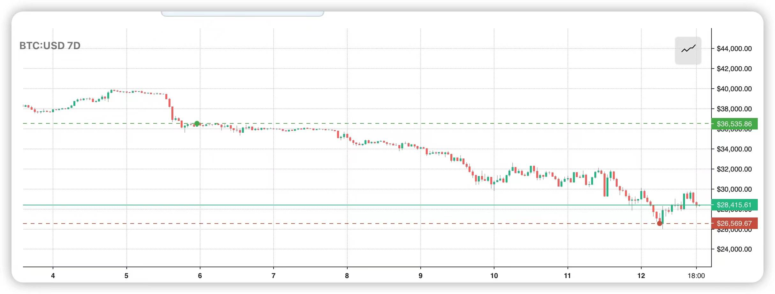Click the $30,000.00 axis label
Image resolution: width=775 pixels, height=294 pixels.
pyautogui.click(x=734, y=189)
